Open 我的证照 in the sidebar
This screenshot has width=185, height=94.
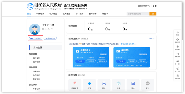pos(36,58)
